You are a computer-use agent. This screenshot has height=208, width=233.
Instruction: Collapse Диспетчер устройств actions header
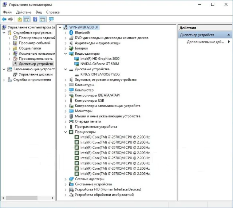point(229,35)
